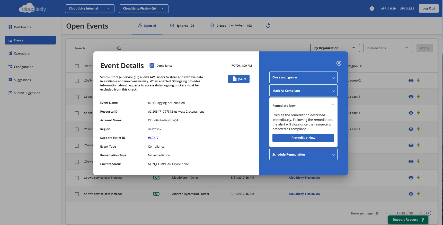Open Bulk Actions dropdown
The height and width of the screenshot is (225, 443).
(388, 48)
